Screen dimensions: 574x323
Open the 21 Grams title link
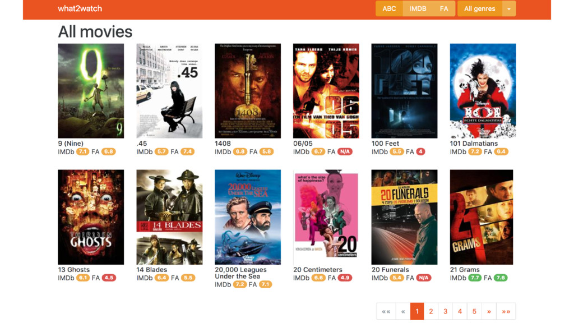(465, 270)
